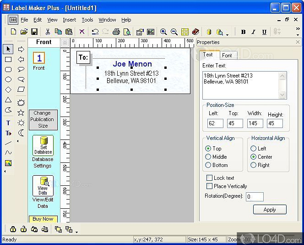Viewport: 304px width, 245px height.
Task: Click the Change Publication Size button
Action: 43,119
